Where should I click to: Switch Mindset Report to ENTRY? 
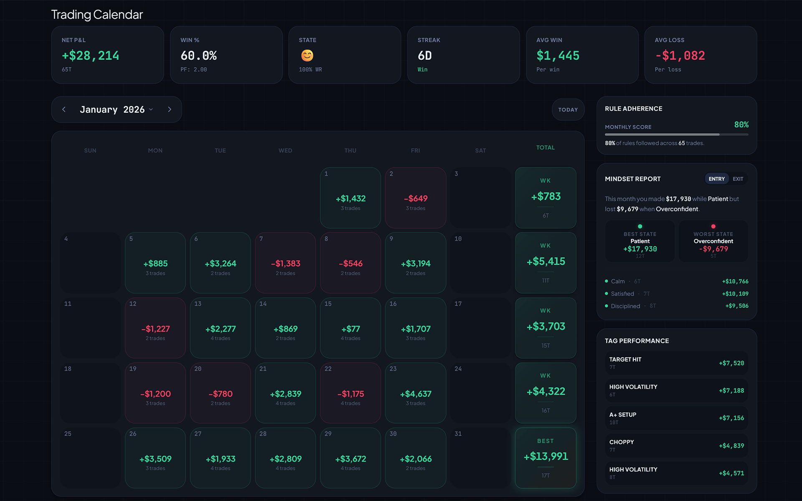pos(716,179)
